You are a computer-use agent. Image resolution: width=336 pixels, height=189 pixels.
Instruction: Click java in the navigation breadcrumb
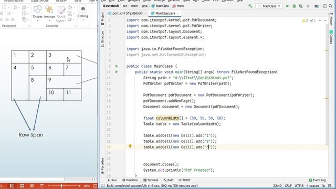coord(145,6)
